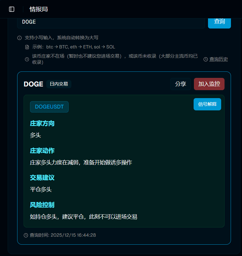Click the 情报局 page title
This screenshot has height=256, width=242.
coord(39,9)
